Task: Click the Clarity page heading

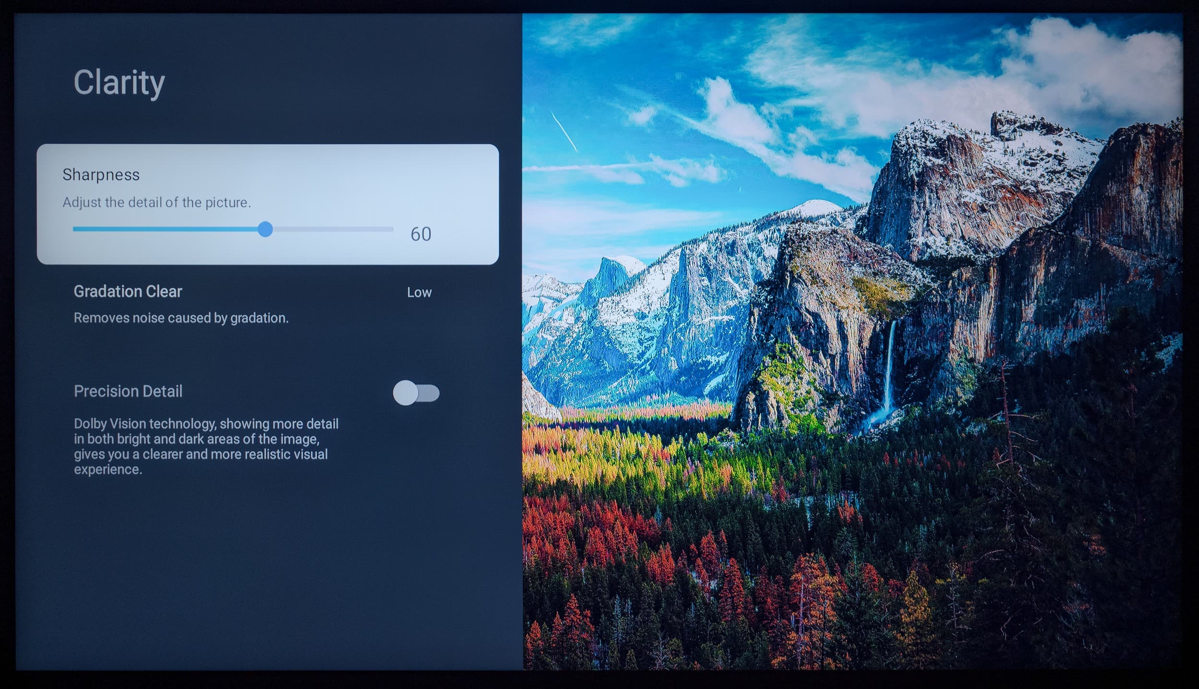Action: (119, 82)
